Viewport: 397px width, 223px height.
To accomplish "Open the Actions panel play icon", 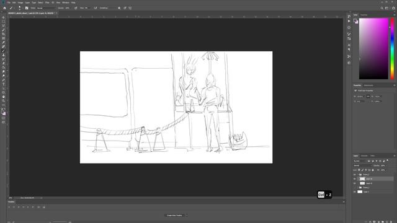I will coord(349,21).
